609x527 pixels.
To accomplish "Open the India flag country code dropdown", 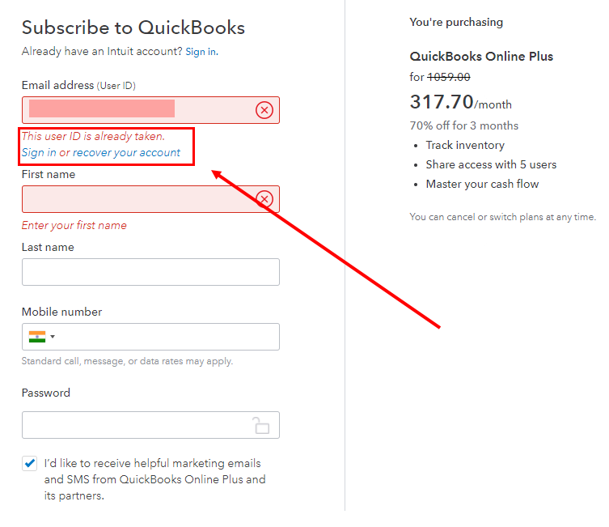I will (41, 337).
